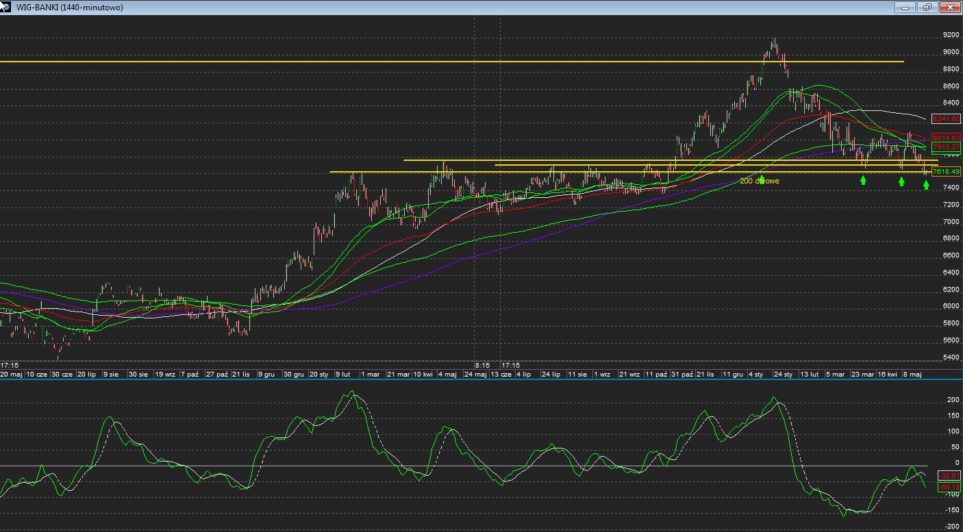The image size is (963, 532).
Task: Click the '9 sie' date axis label
Action: [x=111, y=375]
